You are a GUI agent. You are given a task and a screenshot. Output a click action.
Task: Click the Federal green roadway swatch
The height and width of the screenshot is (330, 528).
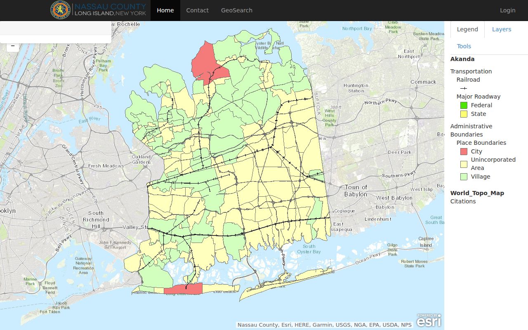coord(464,105)
